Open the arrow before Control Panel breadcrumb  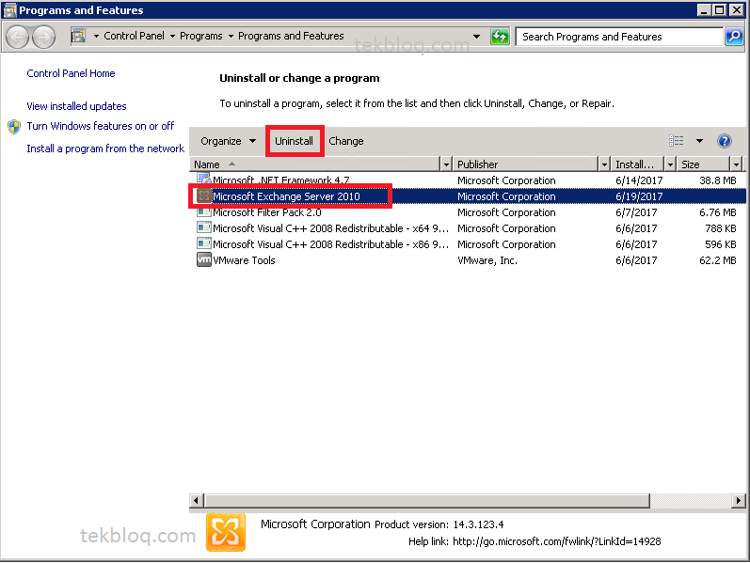(96, 37)
